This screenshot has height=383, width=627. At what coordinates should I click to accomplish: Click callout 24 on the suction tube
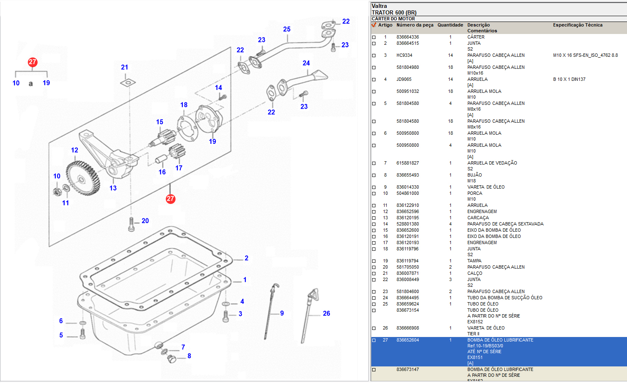306,63
